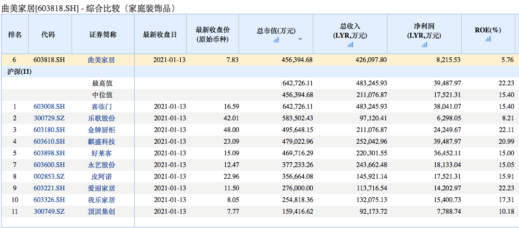Viewport: 519px width, 228px height.
Task: Open the sort dropdown arrow under 总市值(万元)
Action: [300, 39]
